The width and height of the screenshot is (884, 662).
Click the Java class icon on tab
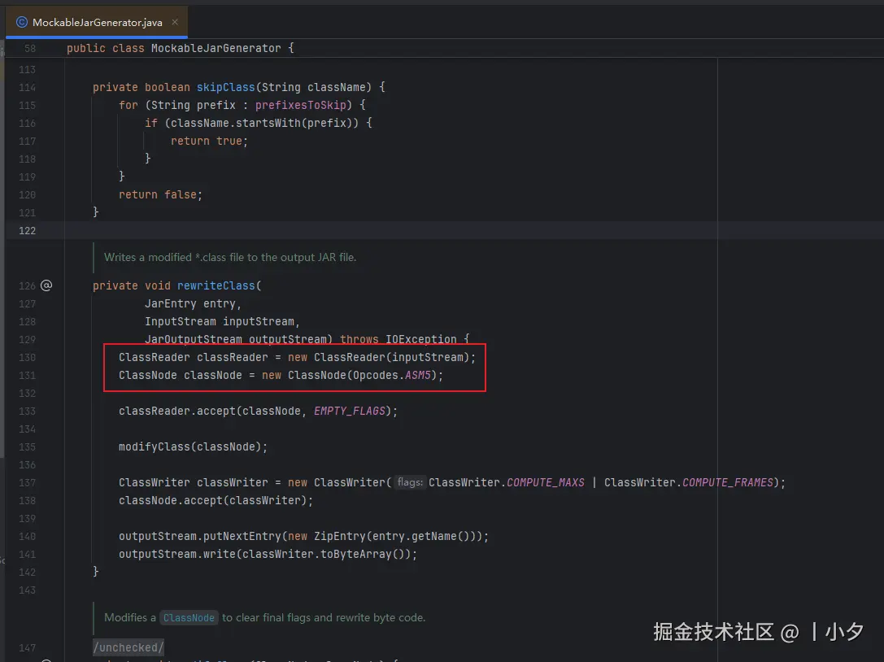tap(21, 22)
